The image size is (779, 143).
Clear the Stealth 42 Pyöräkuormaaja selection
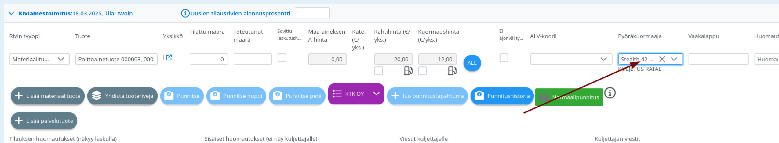coord(662,59)
